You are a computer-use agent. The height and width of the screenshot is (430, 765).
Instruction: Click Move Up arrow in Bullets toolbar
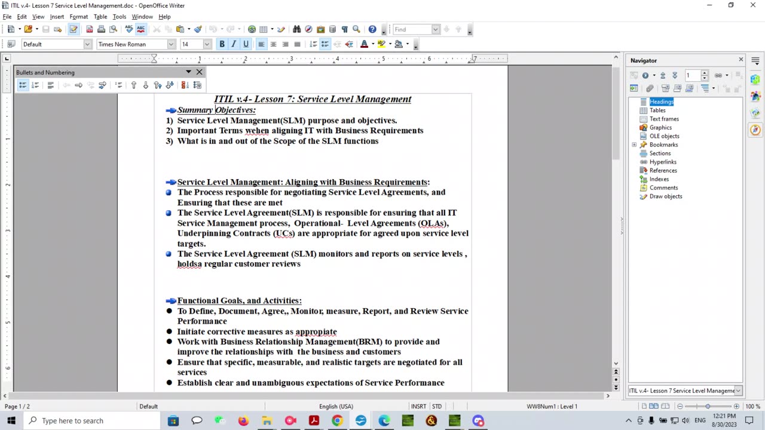click(x=133, y=85)
